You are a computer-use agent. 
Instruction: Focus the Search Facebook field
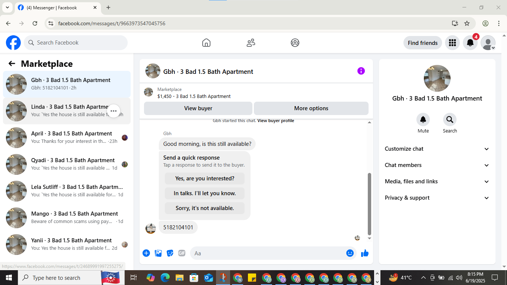76,43
